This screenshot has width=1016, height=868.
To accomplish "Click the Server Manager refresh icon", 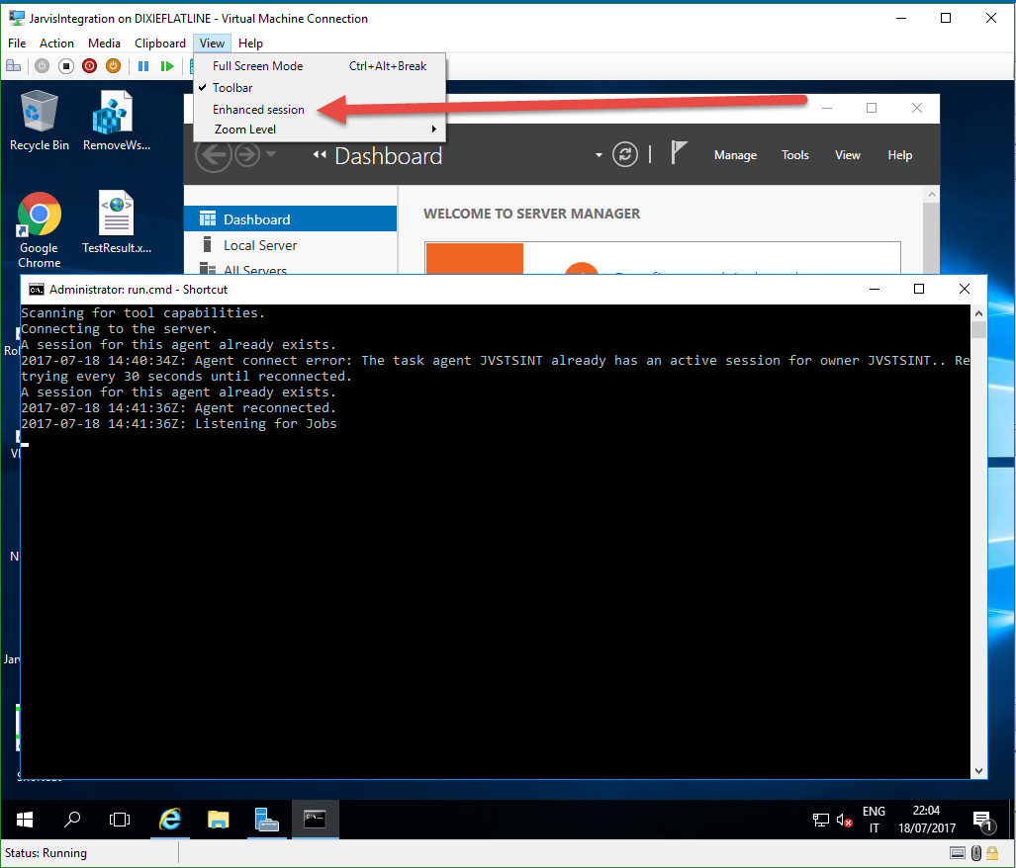I will pos(624,154).
